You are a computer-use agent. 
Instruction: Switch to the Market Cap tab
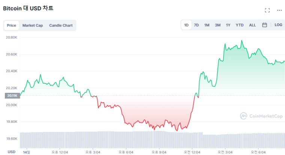click(33, 25)
